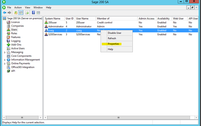Select the API node icon
Viewport: 201px width, 126px height.
pyautogui.click(x=8, y=71)
